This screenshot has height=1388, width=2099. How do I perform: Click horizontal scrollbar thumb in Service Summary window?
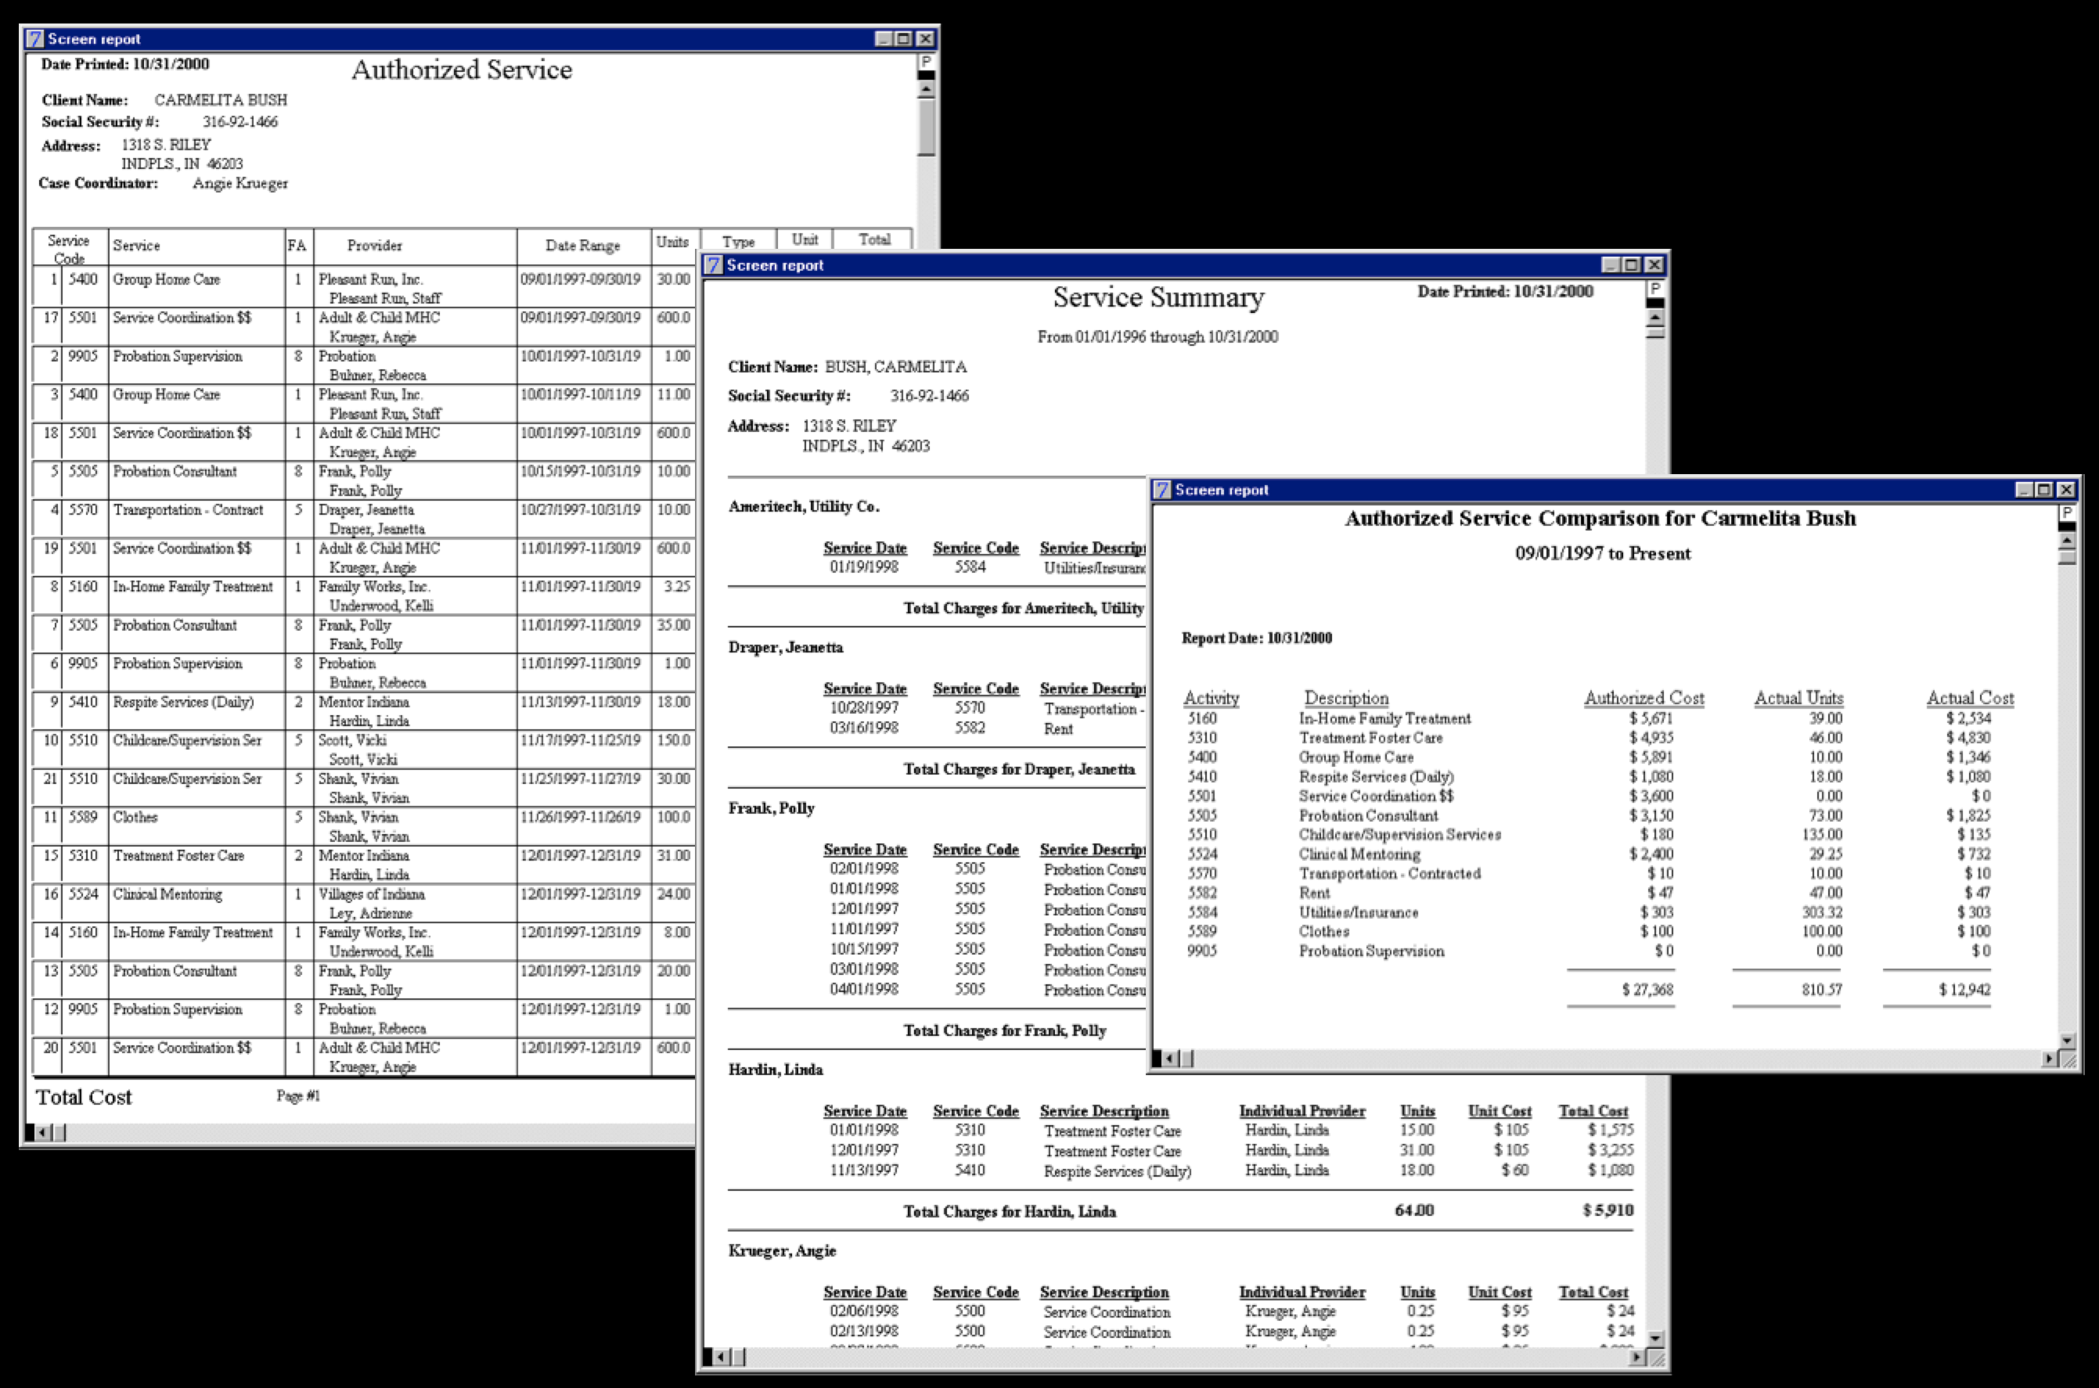(738, 1357)
